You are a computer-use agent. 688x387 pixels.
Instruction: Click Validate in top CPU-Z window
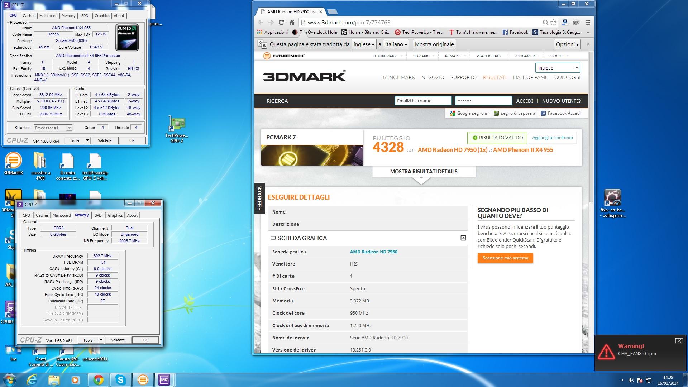[x=105, y=140]
